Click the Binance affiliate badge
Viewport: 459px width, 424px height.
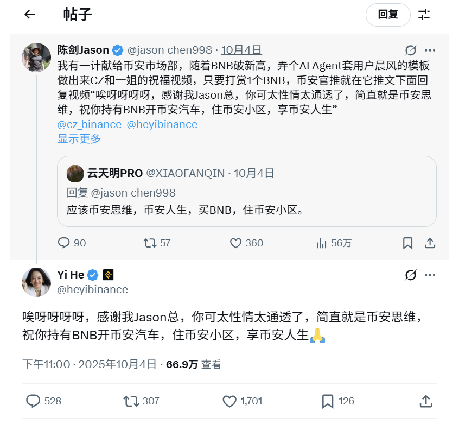[x=109, y=275]
